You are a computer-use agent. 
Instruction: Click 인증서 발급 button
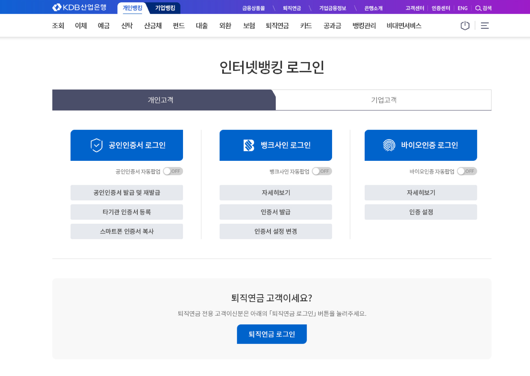pyautogui.click(x=276, y=212)
